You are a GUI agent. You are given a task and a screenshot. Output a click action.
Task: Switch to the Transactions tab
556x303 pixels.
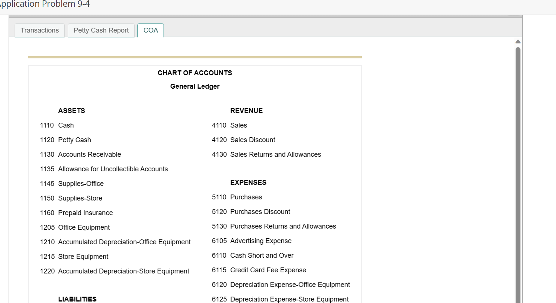pyautogui.click(x=40, y=30)
